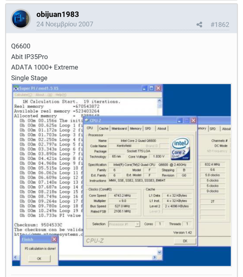Viewport: 243px width, 277px height.
Task: Open obijuan1983's avatar picture
Action: [x=21, y=19]
